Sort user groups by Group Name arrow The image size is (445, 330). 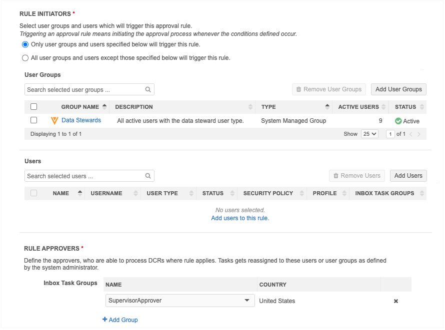[x=104, y=107]
